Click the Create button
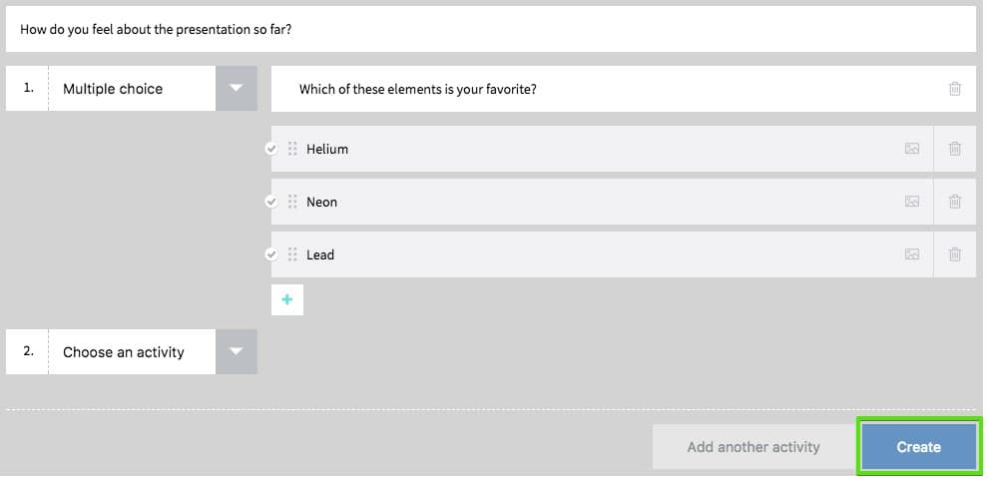Image resolution: width=988 pixels, height=479 pixels. 919,447
